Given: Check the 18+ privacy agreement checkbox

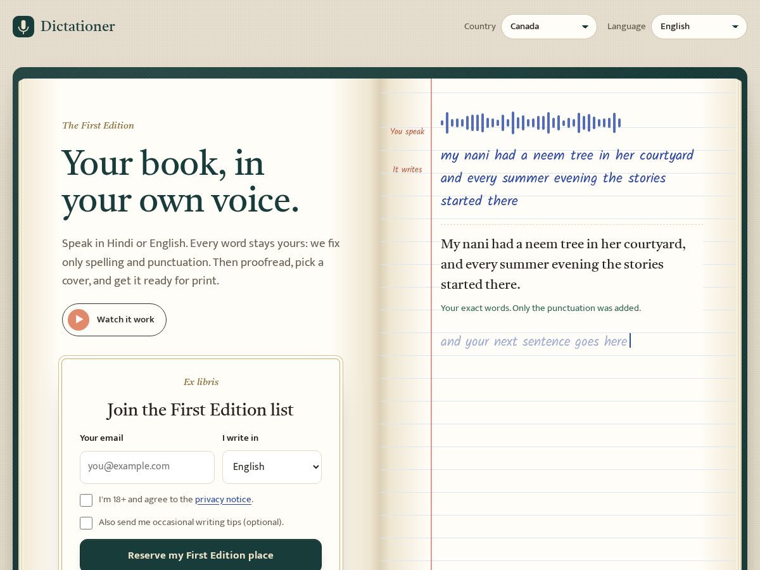Looking at the screenshot, I should (86, 500).
